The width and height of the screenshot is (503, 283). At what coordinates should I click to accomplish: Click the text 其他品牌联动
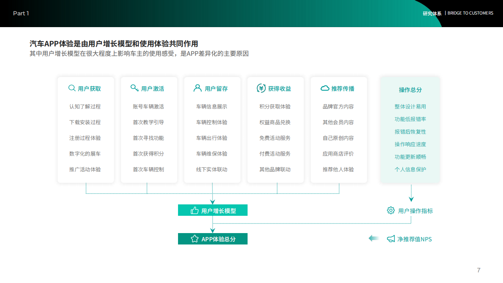[275, 169]
